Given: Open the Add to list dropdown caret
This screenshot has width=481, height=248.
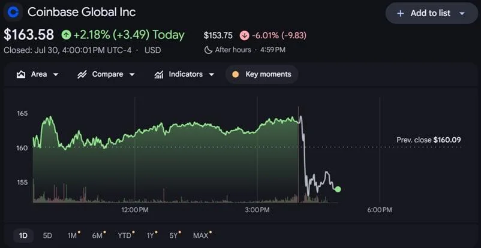Looking at the screenshot, I should (x=462, y=14).
